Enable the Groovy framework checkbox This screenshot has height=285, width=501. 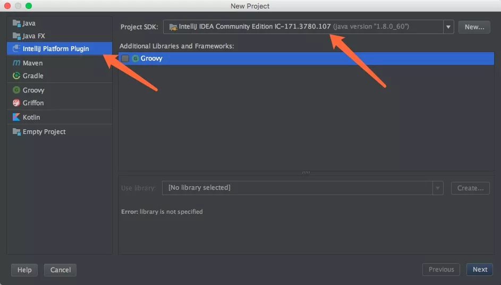click(x=125, y=58)
